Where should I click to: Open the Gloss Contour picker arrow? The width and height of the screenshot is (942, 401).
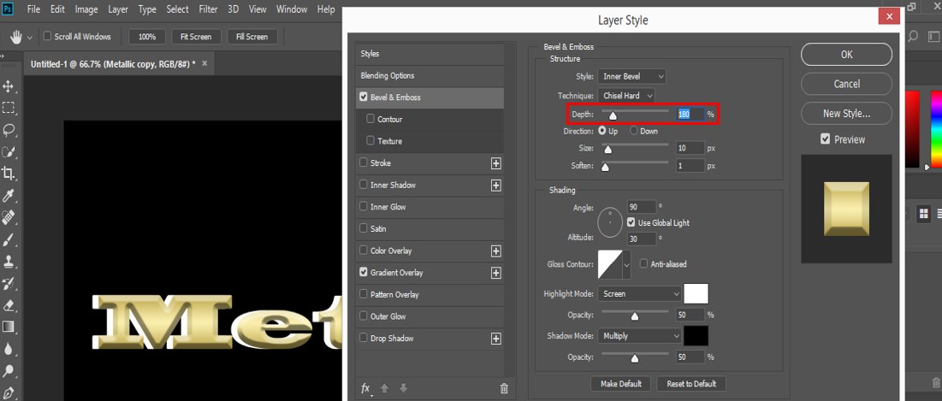click(626, 265)
